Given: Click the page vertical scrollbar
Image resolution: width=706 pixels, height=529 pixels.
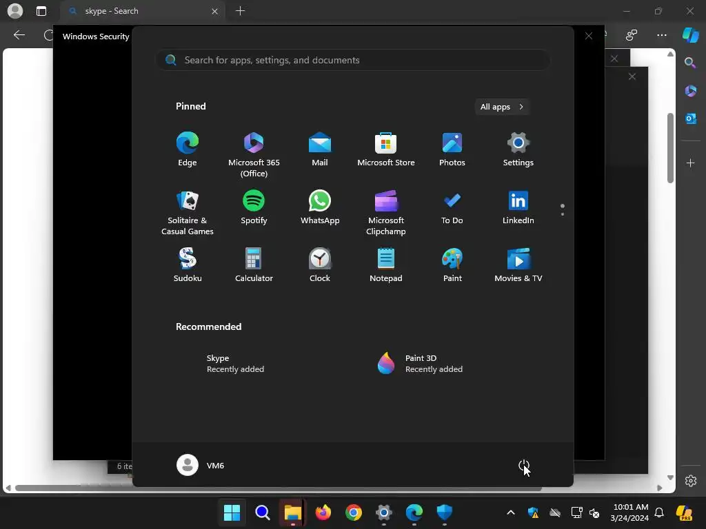Looking at the screenshot, I should point(670,148).
